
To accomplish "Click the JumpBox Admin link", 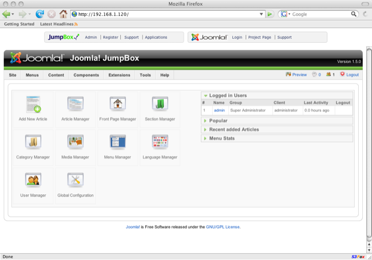I will 91,37.
